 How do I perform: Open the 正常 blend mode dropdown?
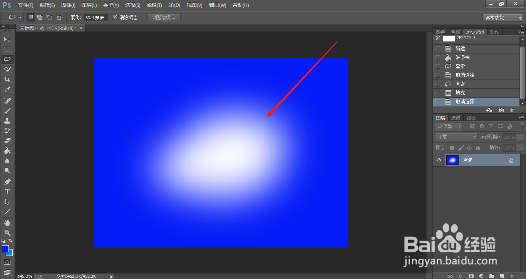(456, 137)
